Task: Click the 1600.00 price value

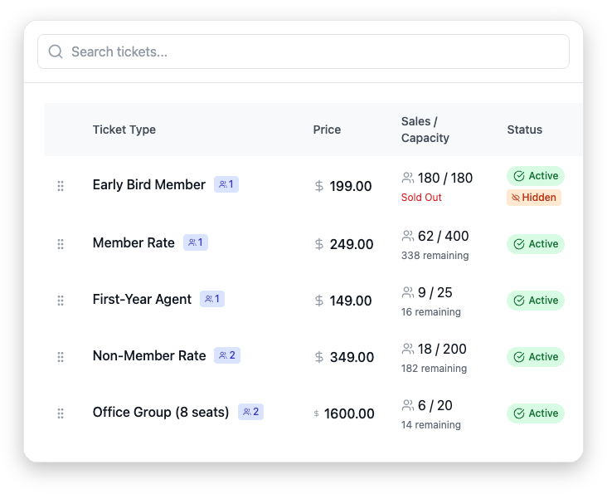Action: tap(349, 413)
